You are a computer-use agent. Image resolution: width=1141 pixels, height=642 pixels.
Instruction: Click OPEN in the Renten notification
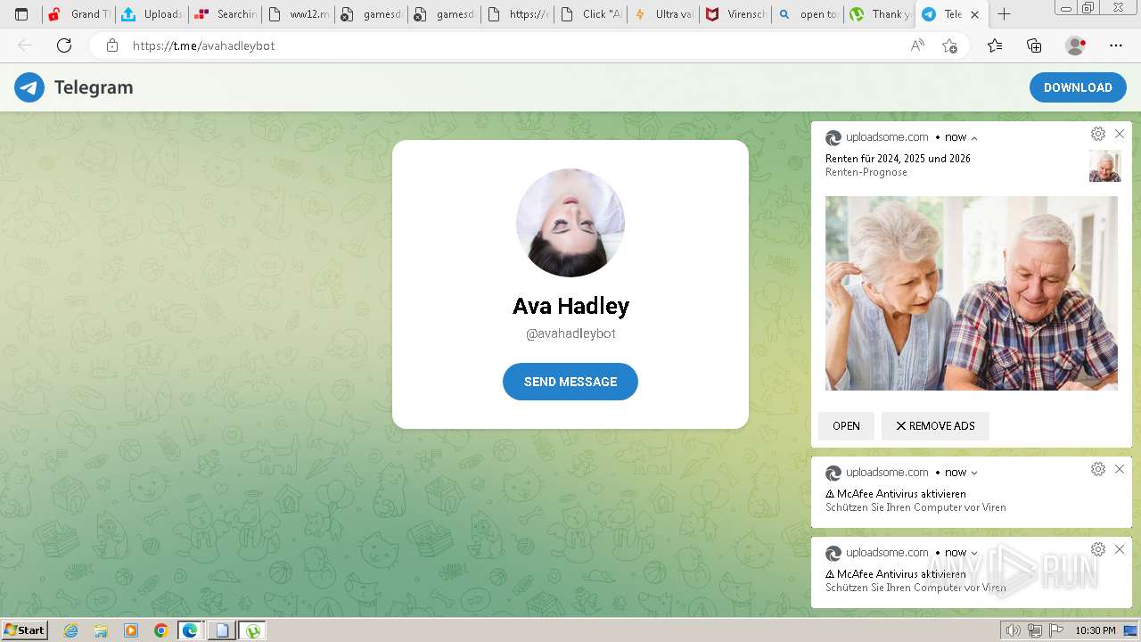click(846, 426)
